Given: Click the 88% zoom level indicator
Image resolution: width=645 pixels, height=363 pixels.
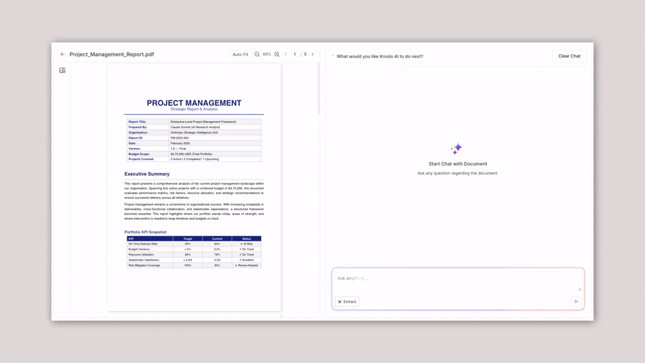Looking at the screenshot, I should [x=267, y=54].
